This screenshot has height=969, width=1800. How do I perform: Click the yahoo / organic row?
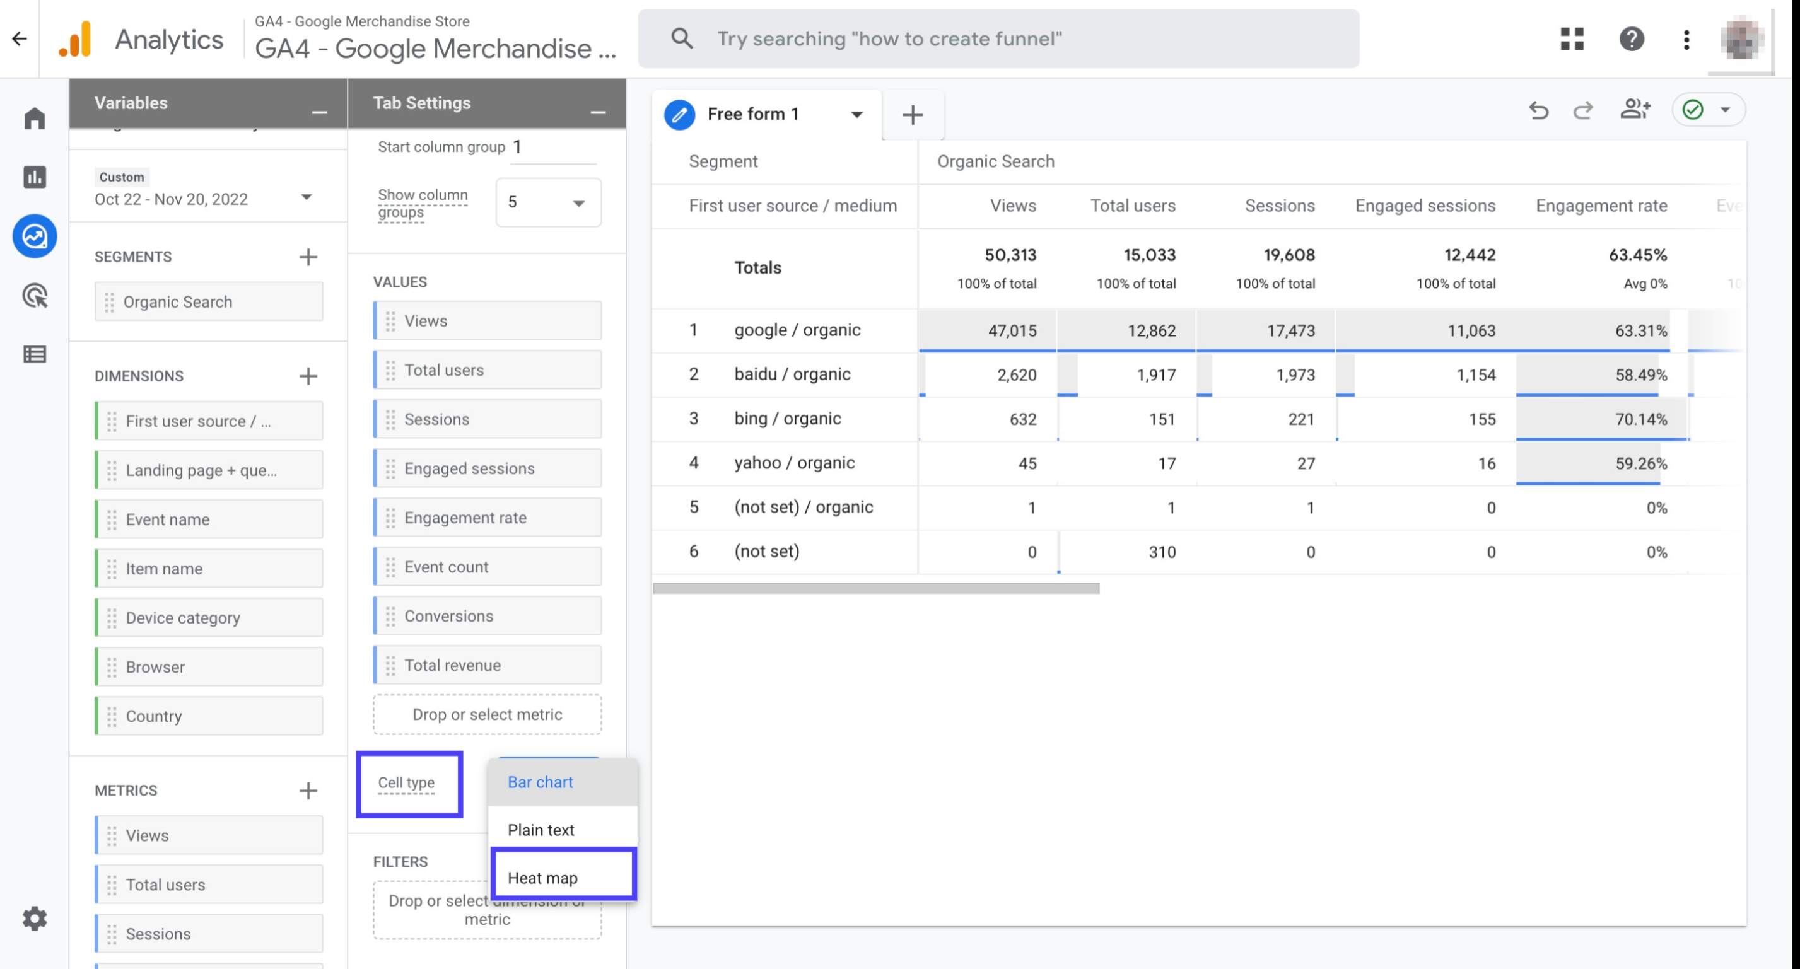coord(1198,464)
